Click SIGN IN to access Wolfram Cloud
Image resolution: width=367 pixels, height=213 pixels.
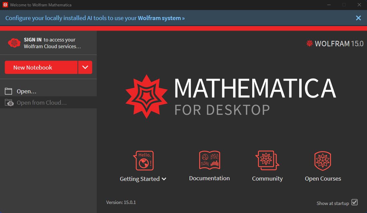[52, 43]
